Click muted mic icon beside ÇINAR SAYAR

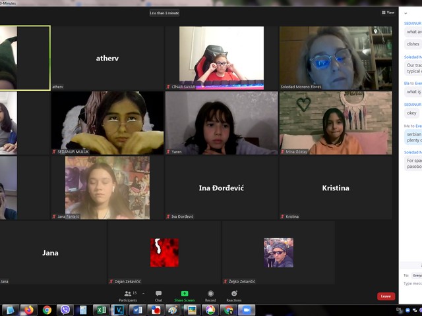click(168, 87)
